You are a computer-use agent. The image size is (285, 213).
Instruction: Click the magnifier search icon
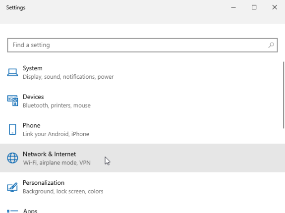click(x=271, y=45)
